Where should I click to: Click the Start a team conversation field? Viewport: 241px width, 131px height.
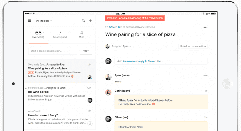[53, 51]
